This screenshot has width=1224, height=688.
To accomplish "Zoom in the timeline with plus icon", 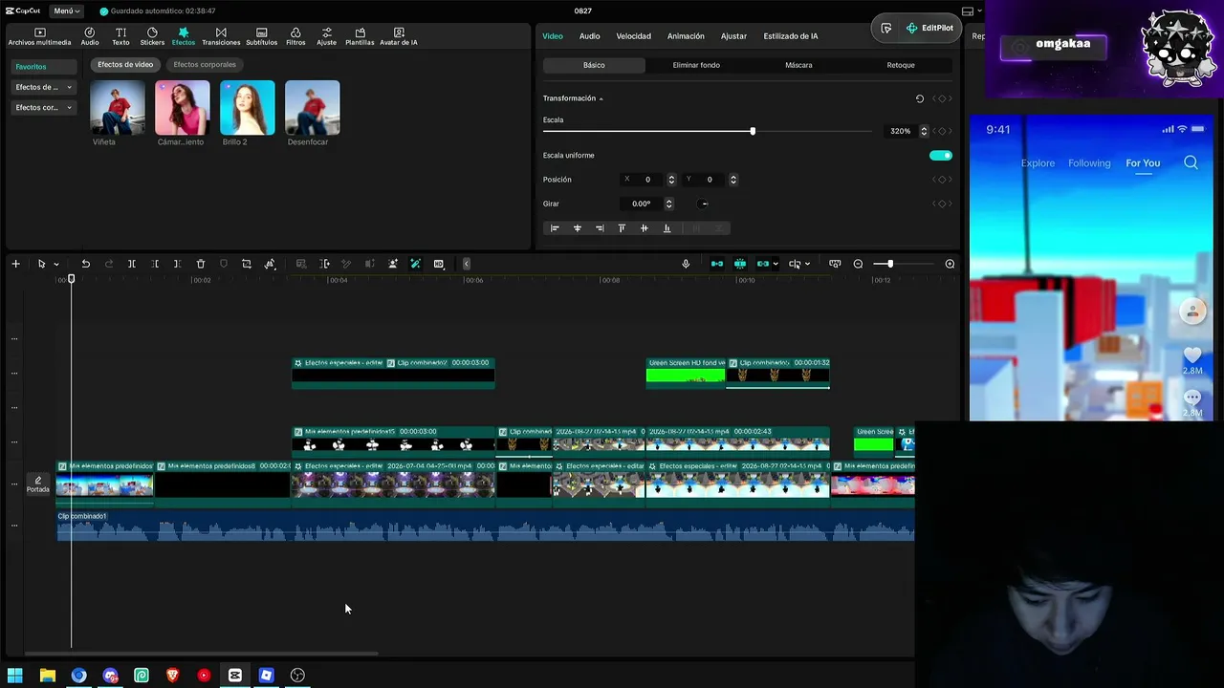I will coord(950,264).
